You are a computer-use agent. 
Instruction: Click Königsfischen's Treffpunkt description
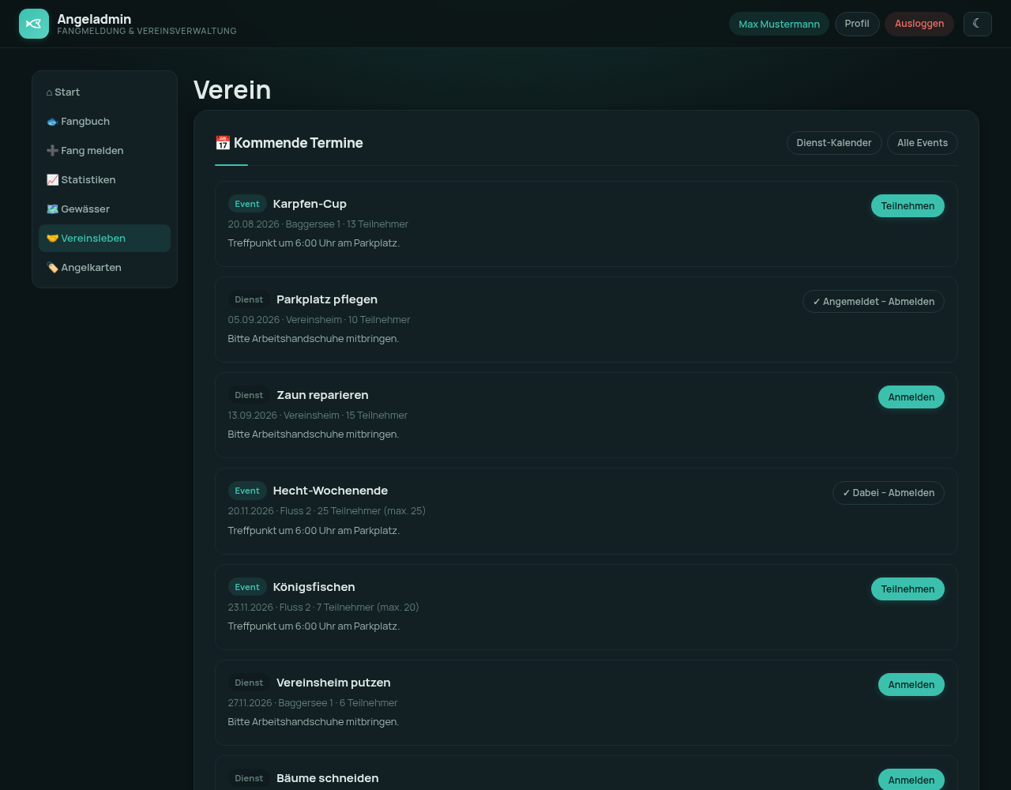point(314,626)
